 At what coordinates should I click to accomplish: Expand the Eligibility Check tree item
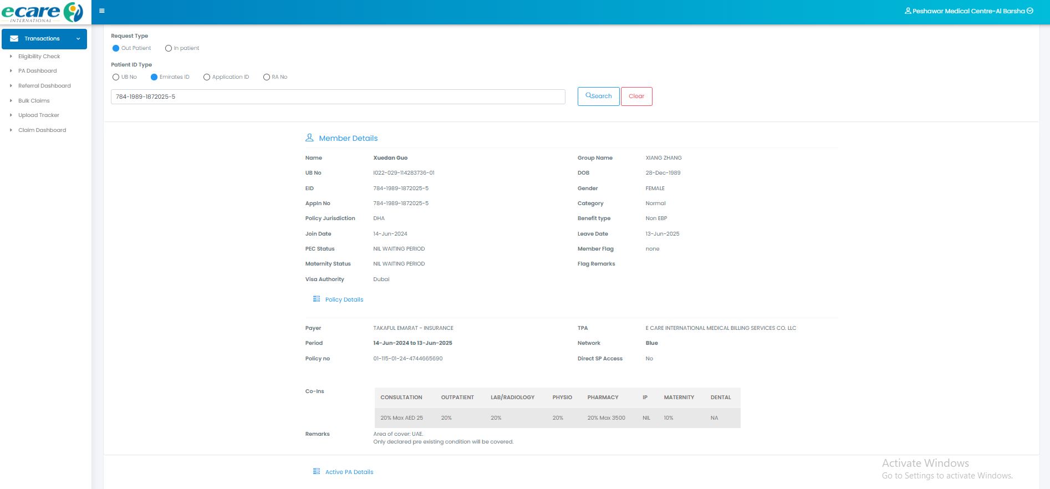pyautogui.click(x=11, y=57)
